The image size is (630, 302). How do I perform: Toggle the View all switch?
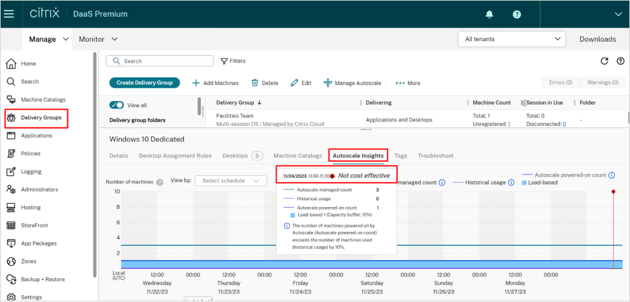coord(117,105)
